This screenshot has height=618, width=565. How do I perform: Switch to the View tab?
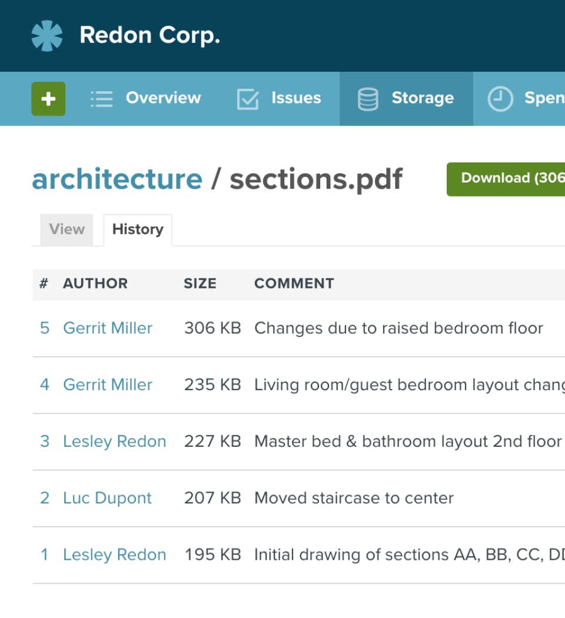point(67,230)
